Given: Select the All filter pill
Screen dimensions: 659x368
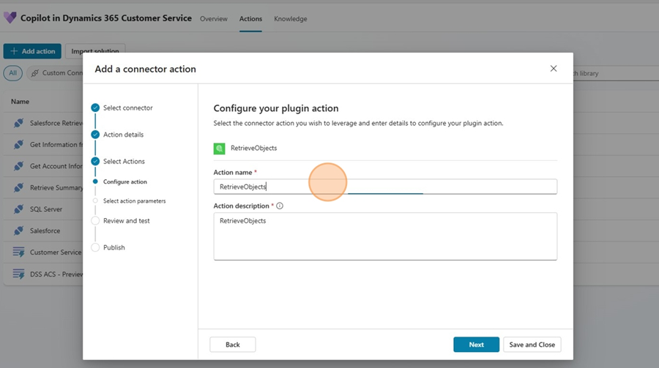Looking at the screenshot, I should point(13,73).
